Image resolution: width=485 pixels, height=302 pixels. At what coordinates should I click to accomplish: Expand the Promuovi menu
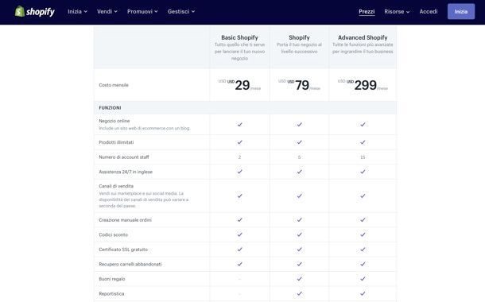(142, 11)
